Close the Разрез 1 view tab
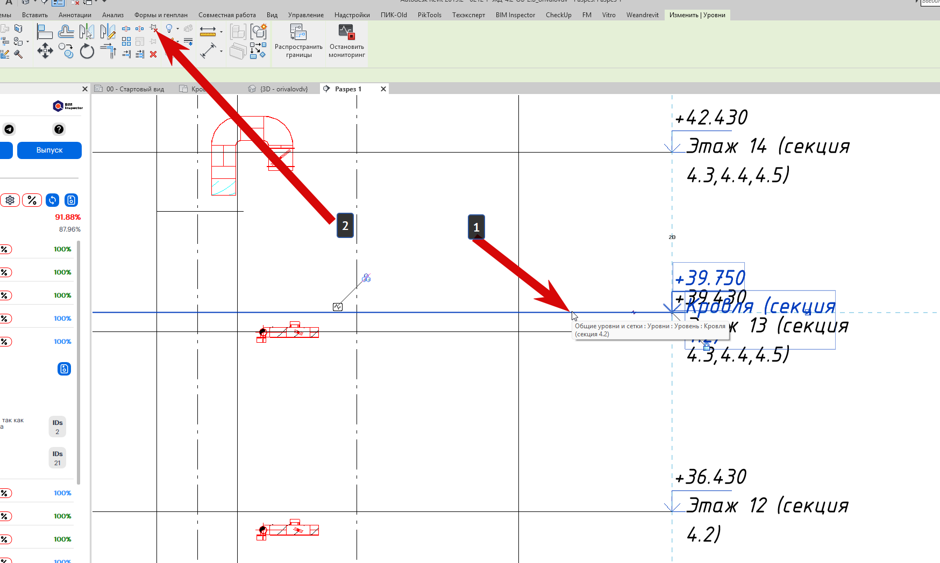Viewport: 940px width, 563px height. pos(383,89)
